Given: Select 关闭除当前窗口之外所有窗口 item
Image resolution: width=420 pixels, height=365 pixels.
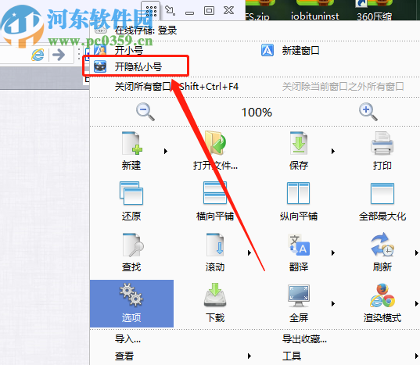Looking at the screenshot, I should tap(343, 87).
